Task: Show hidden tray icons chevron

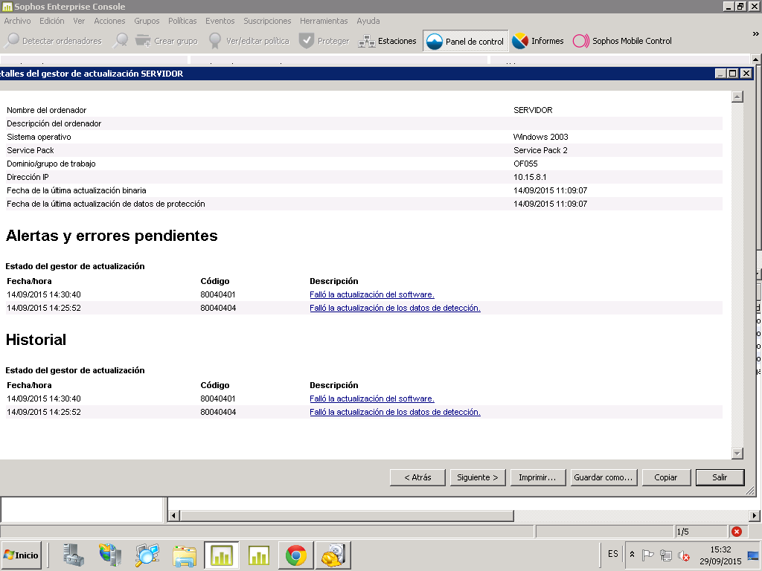Action: 633,554
